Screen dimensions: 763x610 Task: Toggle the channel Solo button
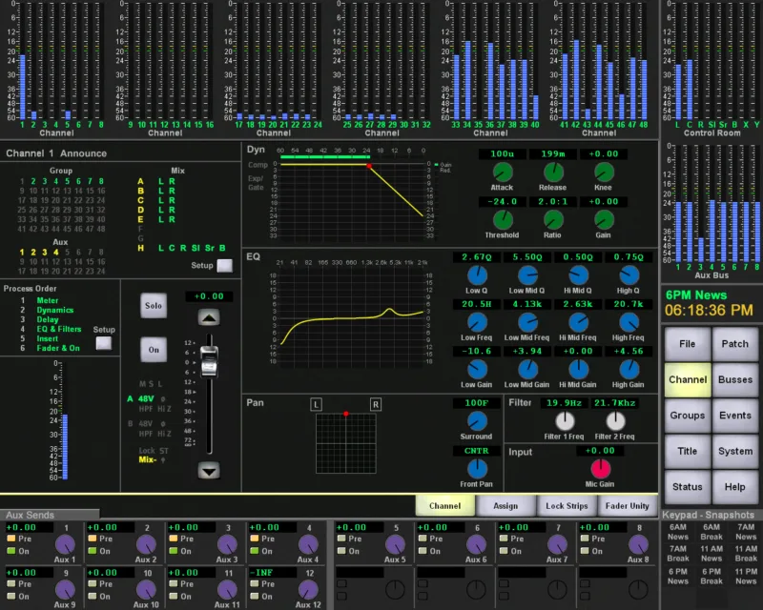154,306
